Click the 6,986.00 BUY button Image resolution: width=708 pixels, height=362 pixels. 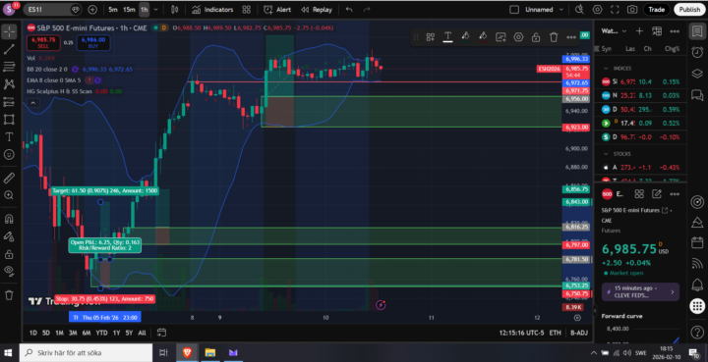point(93,43)
